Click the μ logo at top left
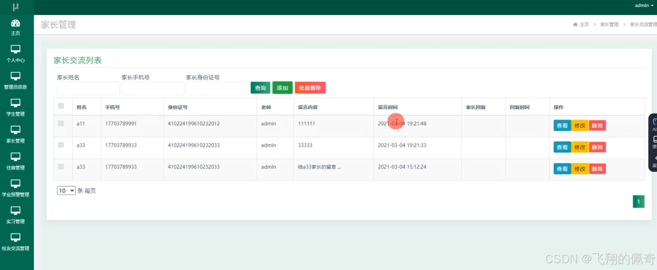 pos(16,7)
